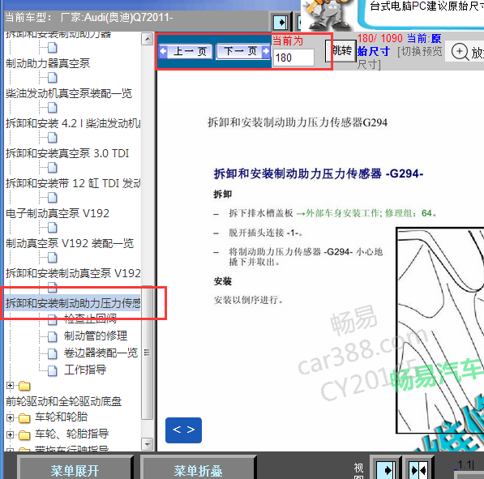Expand the folder above 前轮驱动和全轮驱动底盘
Screen dimensions: 484x479
click(10, 386)
